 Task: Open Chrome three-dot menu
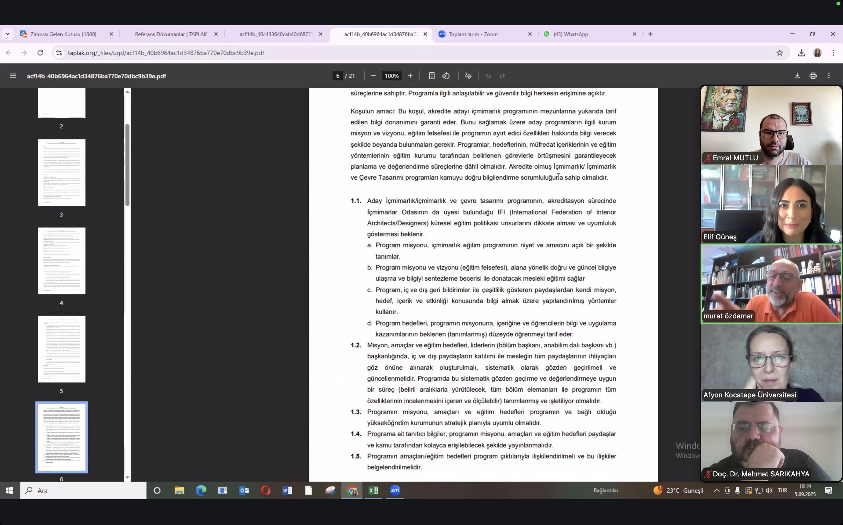833,53
